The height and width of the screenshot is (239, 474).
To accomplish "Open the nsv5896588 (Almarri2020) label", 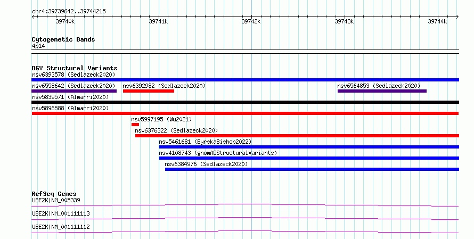I will (70, 108).
